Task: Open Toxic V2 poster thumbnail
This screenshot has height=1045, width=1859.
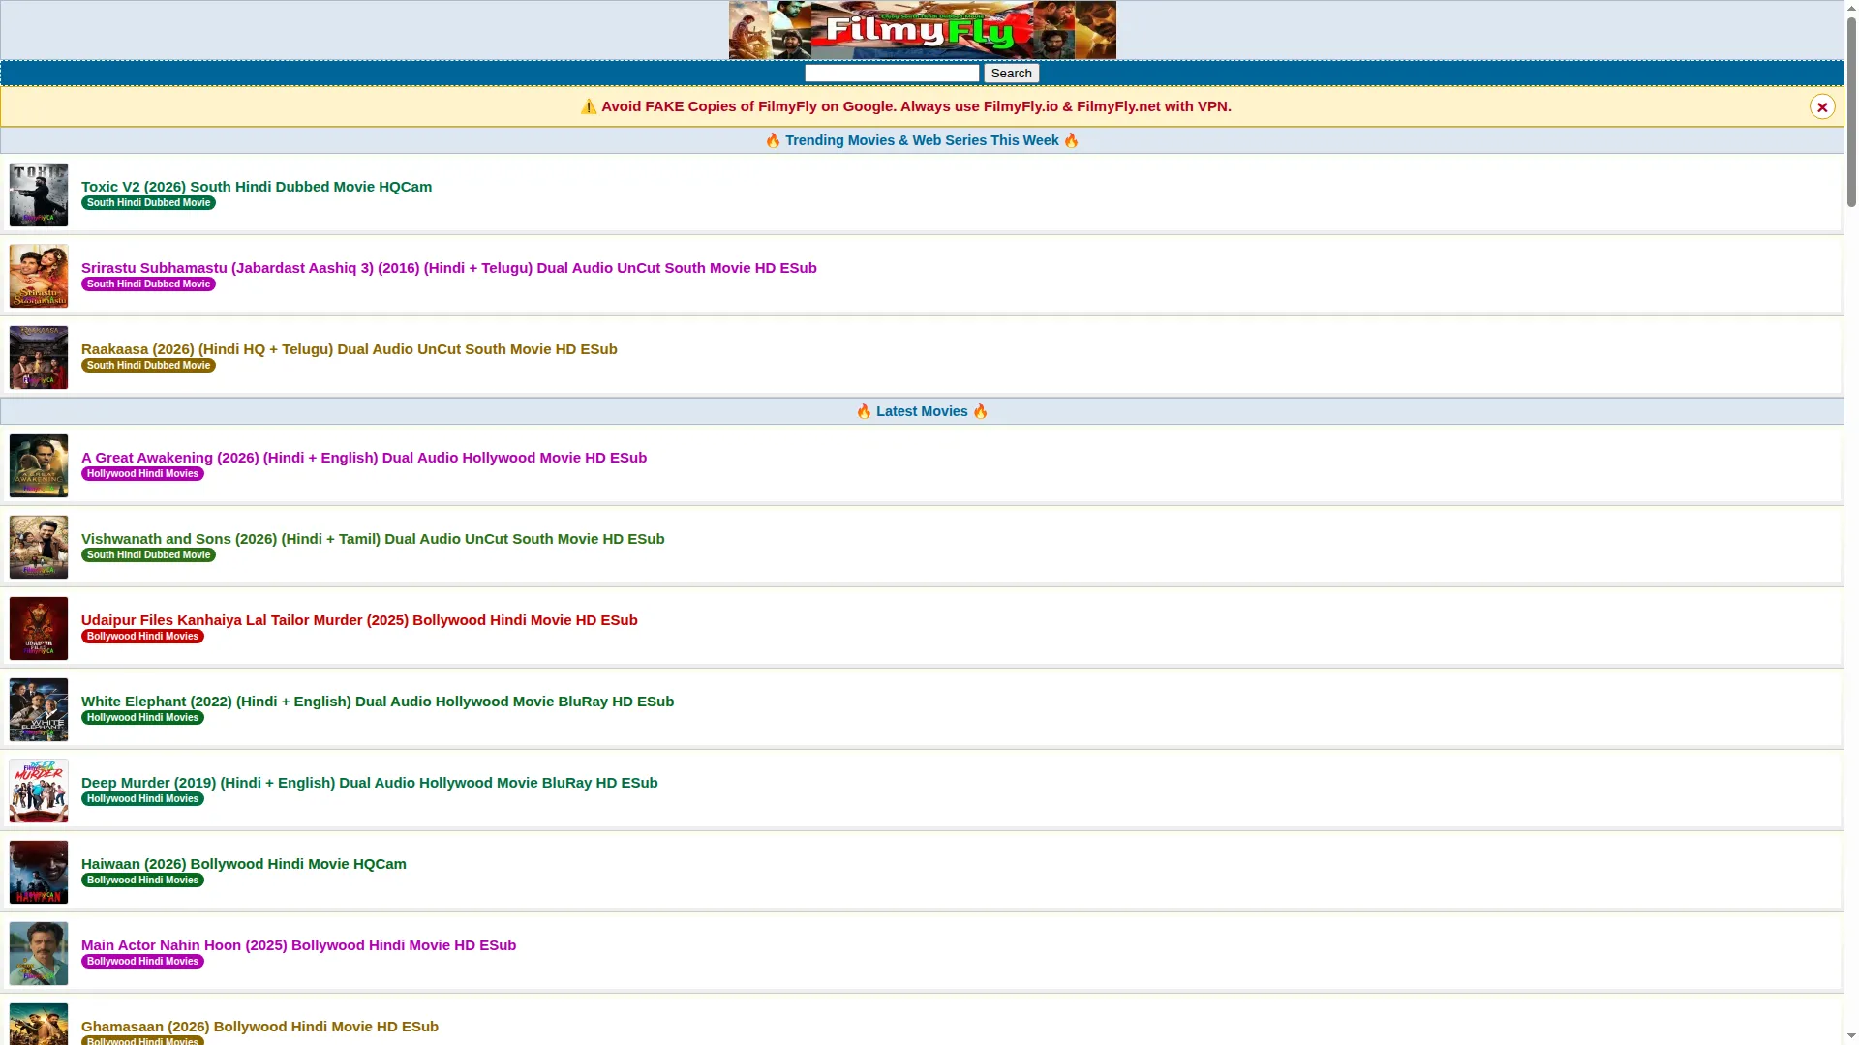Action: (39, 194)
